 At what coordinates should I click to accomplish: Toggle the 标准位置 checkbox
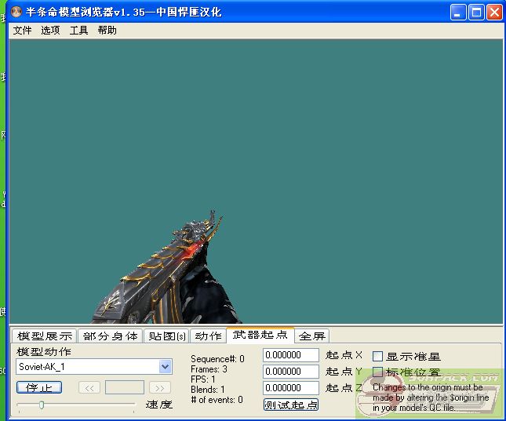(377, 372)
